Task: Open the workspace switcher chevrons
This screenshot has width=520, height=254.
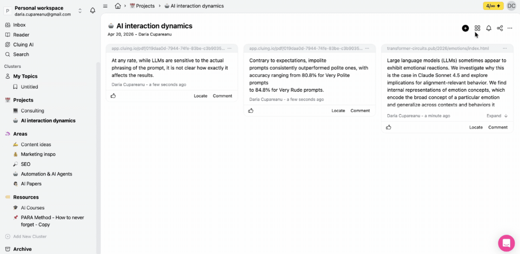Action: point(80,10)
